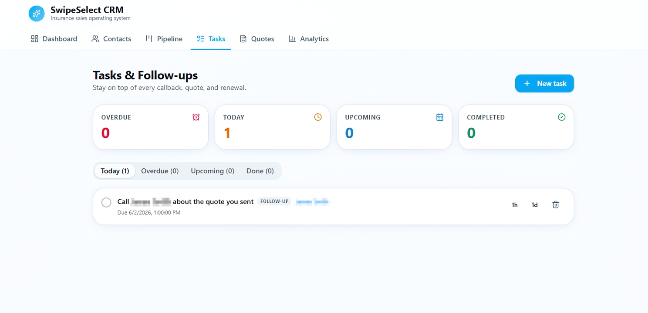Click the Dashboard grid icon
The height and width of the screenshot is (313, 648).
(35, 39)
